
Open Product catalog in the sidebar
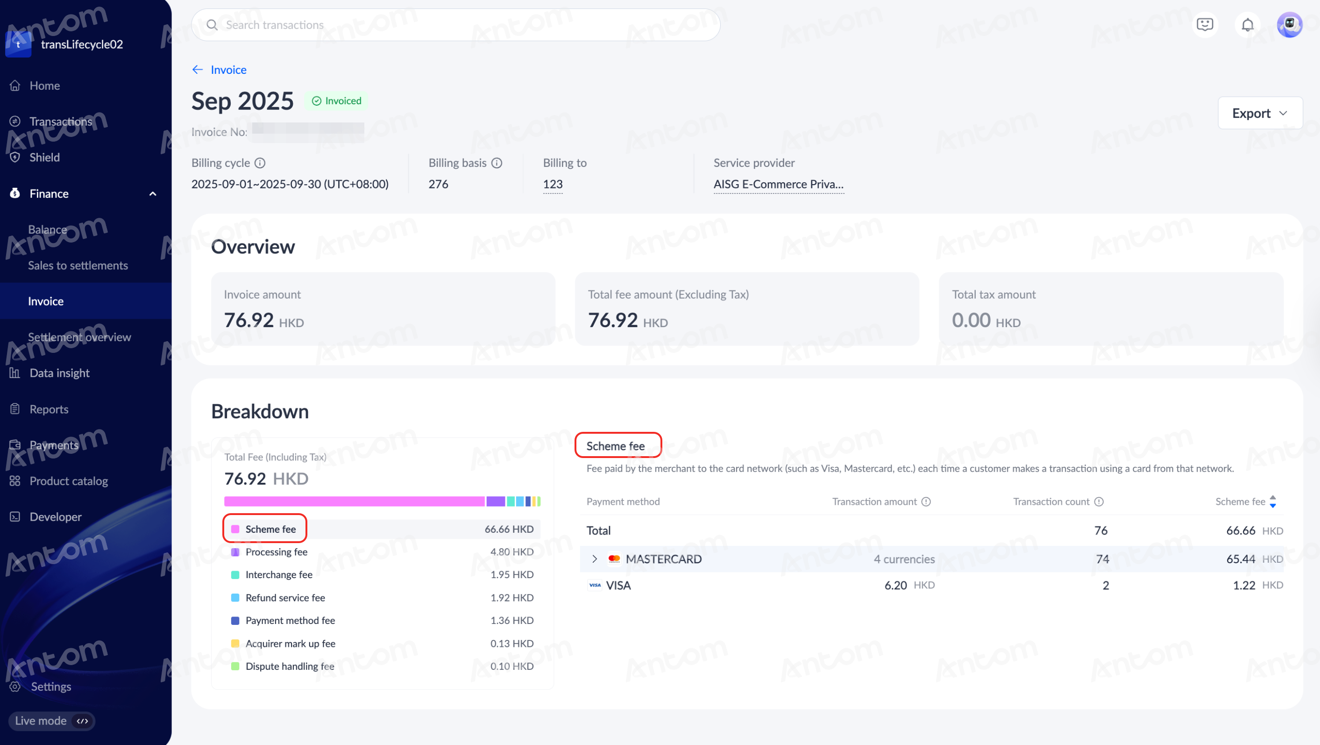pos(69,481)
